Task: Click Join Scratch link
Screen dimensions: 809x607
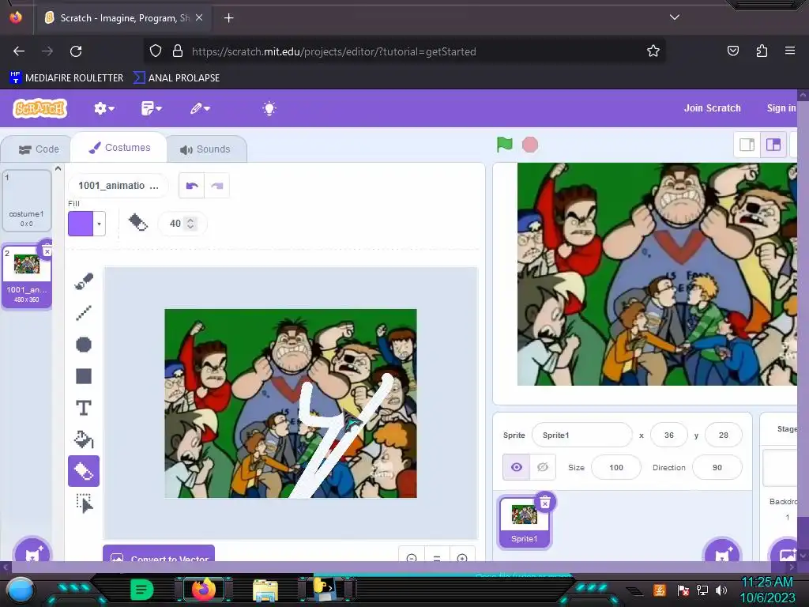Action: pyautogui.click(x=712, y=108)
